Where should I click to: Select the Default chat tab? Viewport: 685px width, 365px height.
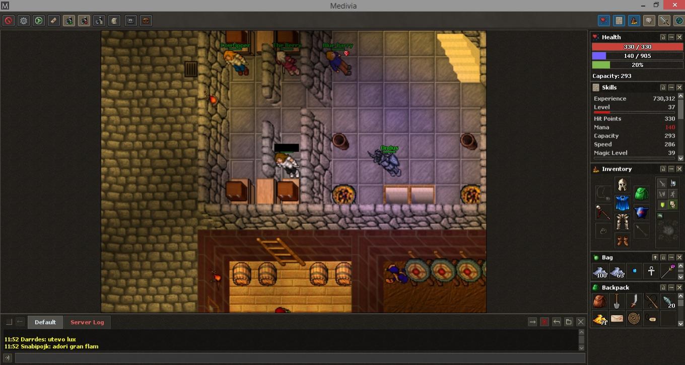(45, 322)
